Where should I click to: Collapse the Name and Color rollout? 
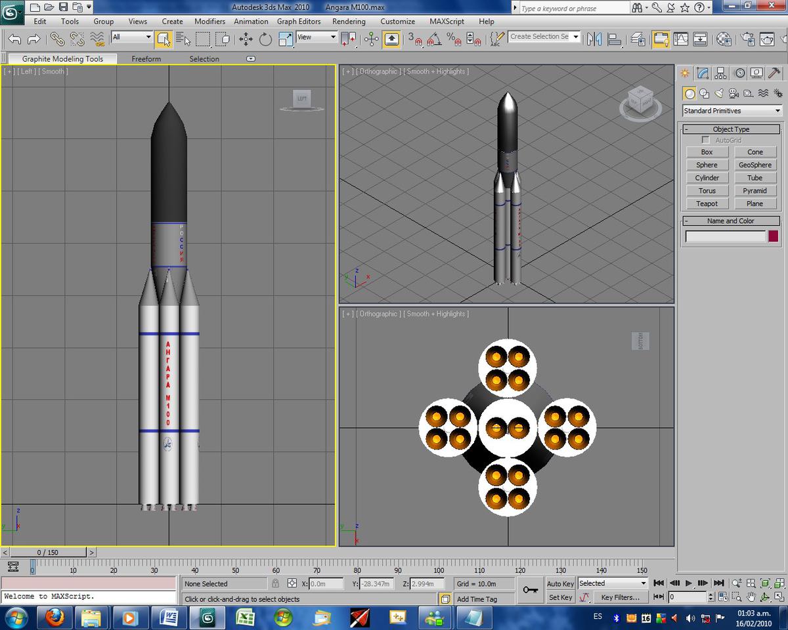tap(732, 221)
